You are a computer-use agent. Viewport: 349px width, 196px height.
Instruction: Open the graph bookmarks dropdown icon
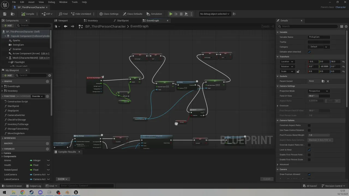point(57,26)
